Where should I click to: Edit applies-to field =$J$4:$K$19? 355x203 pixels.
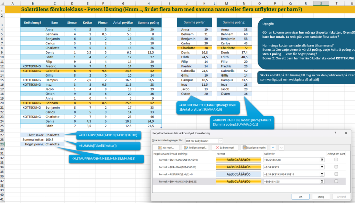291,167
